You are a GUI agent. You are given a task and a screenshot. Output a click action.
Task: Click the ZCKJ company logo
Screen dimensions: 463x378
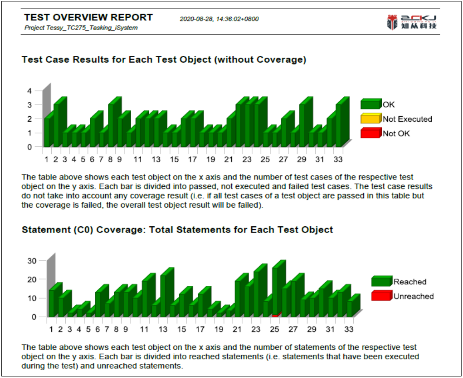coord(411,22)
